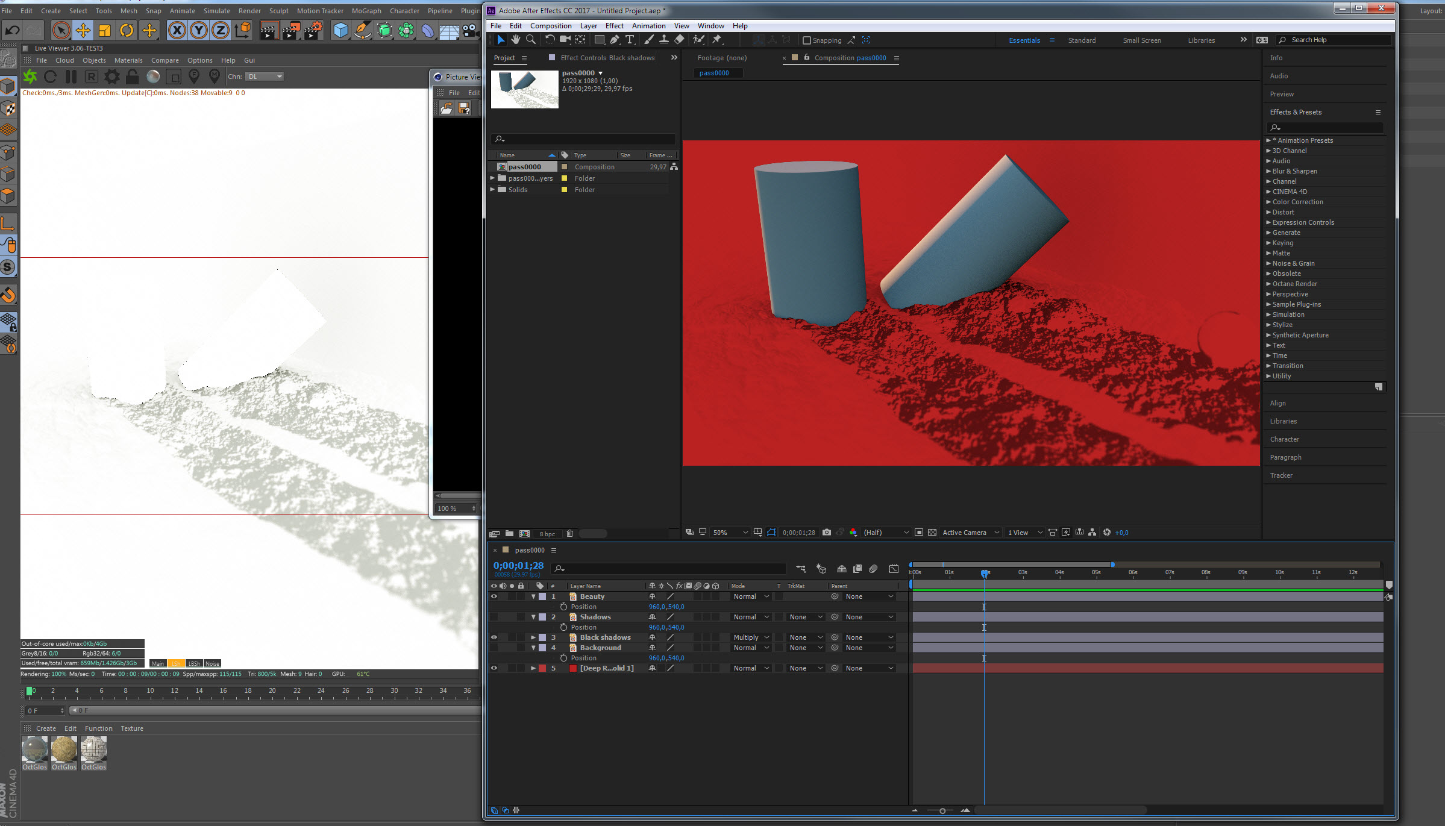Screen dimensions: 1445x826
Task: Switch to Standard workspace
Action: [x=1082, y=40]
